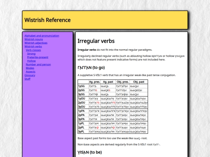Click the 'Obj. past' column header
Image resolution: width=210 pixels, height=157 pixels.
[x=139, y=82]
